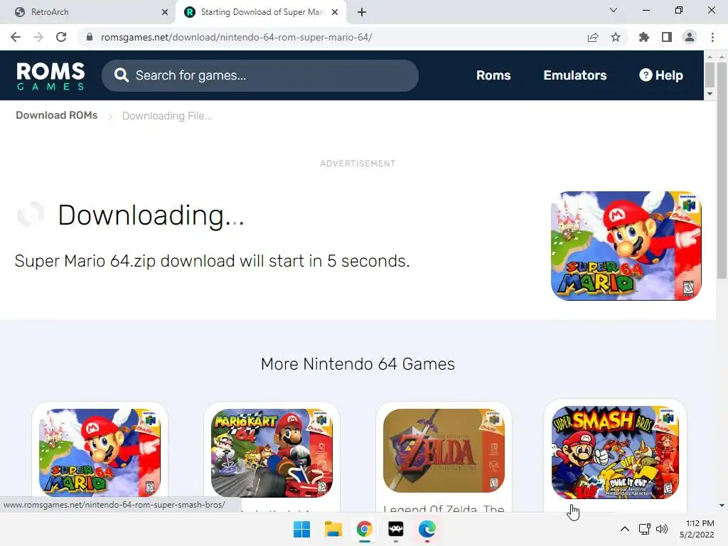Click the inner header scrollbar up arrow
Image resolution: width=728 pixels, height=546 pixels.
click(x=710, y=57)
